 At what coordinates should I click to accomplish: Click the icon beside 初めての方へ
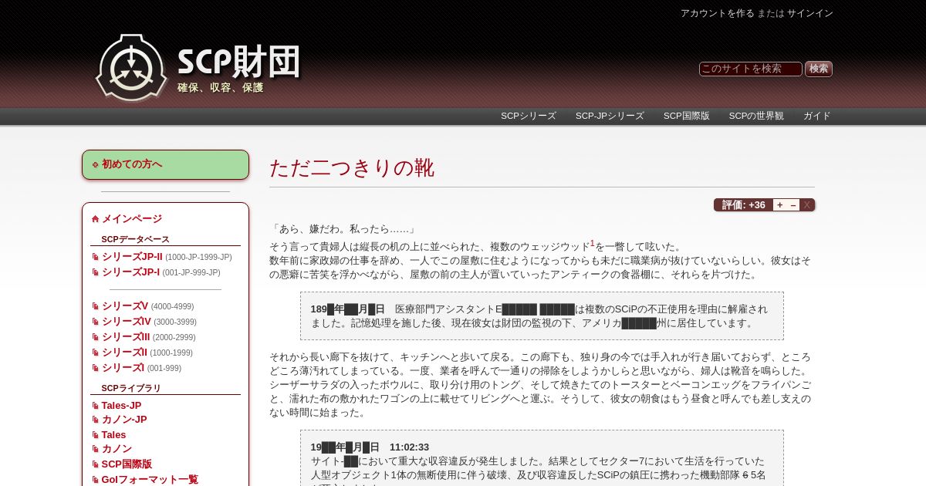(95, 164)
